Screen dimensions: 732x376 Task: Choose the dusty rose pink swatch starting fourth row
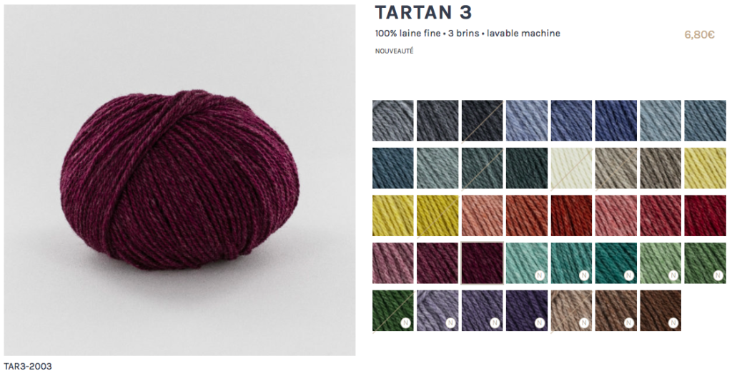click(x=392, y=263)
